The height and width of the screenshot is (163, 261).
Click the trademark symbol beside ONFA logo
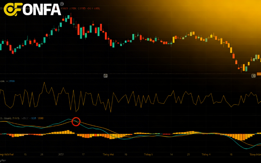pyautogui.click(x=62, y=4)
